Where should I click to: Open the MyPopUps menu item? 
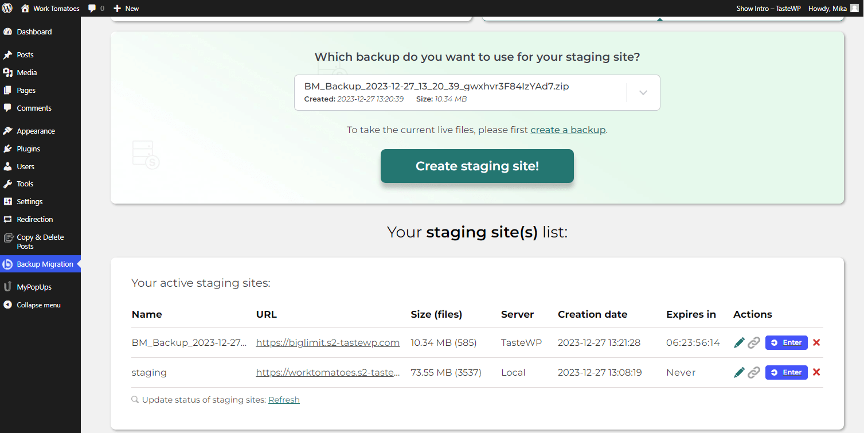40,287
